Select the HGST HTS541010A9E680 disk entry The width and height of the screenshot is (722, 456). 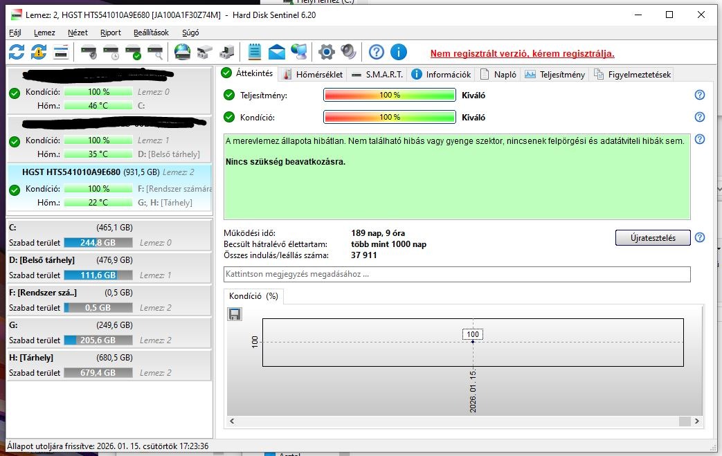(x=109, y=188)
